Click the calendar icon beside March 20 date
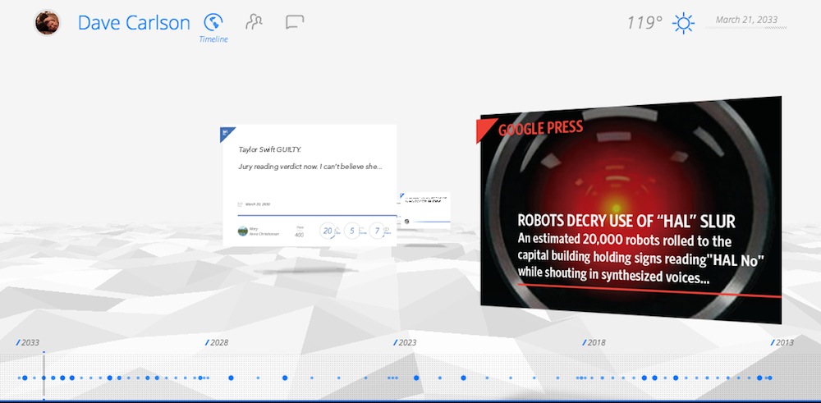The image size is (821, 403). click(x=241, y=204)
